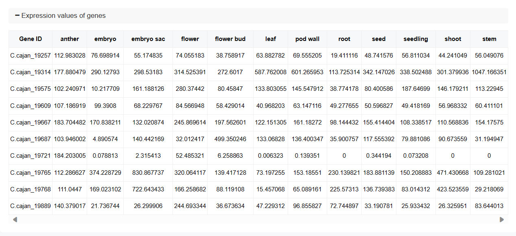Screen dimensions: 516x236
Task: Click seed value 48.741576
Action: (379, 56)
